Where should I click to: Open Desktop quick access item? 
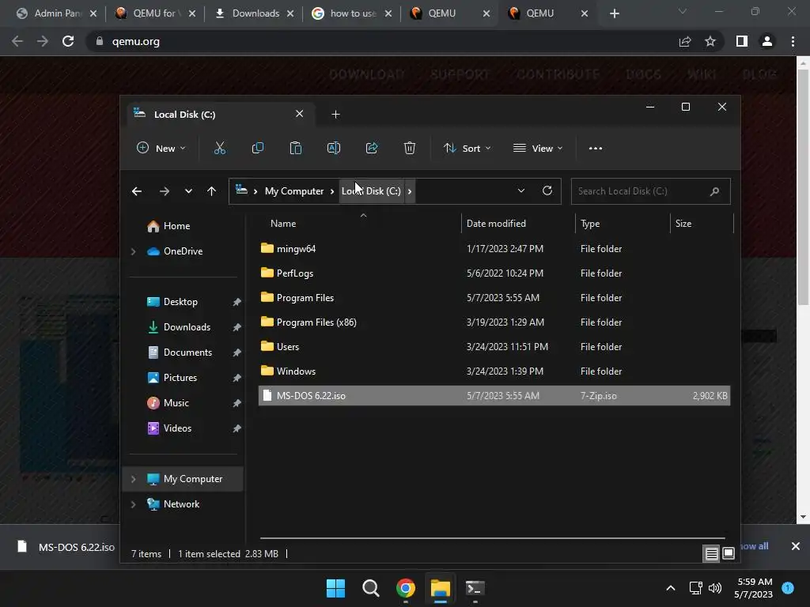(180, 302)
